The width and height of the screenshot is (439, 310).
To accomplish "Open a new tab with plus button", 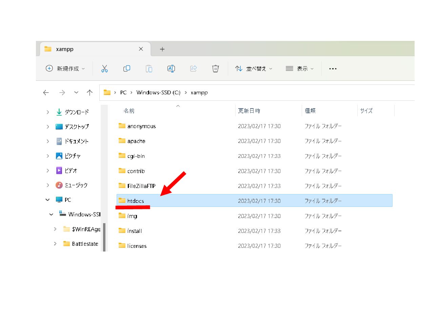I will [162, 49].
